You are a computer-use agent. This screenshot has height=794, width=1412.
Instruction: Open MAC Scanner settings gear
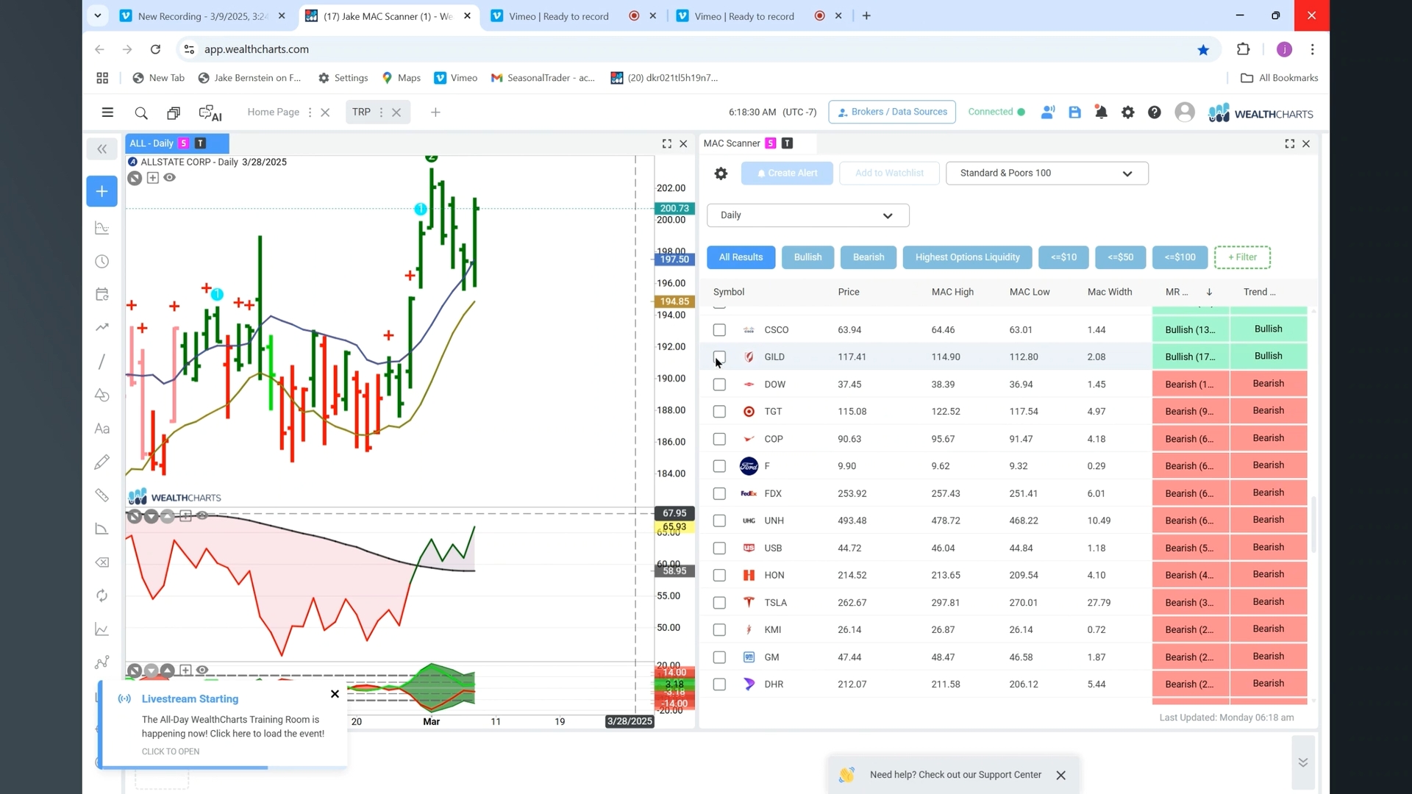click(721, 174)
